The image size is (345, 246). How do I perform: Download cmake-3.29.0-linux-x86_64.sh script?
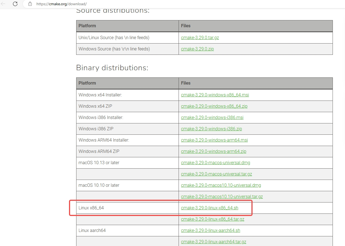point(209,208)
